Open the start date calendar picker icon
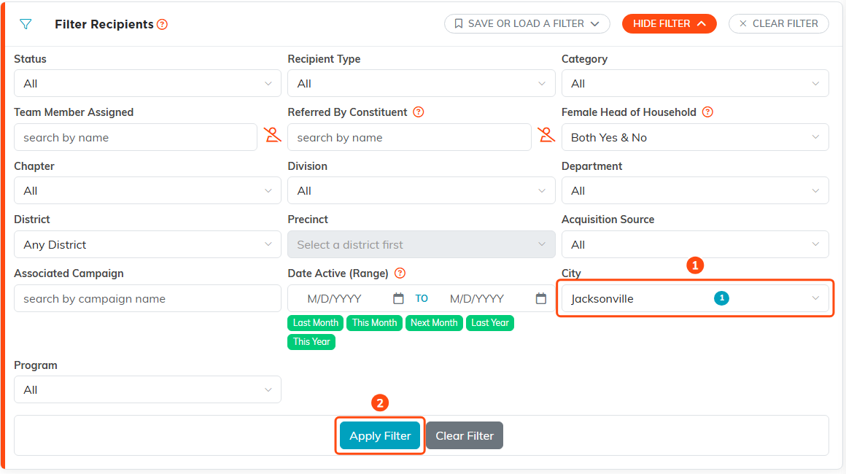 tap(398, 299)
